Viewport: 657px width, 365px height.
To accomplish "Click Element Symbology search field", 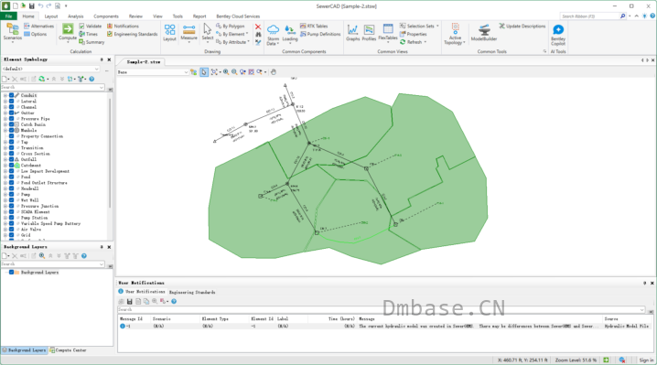I will pyautogui.click(x=52, y=87).
